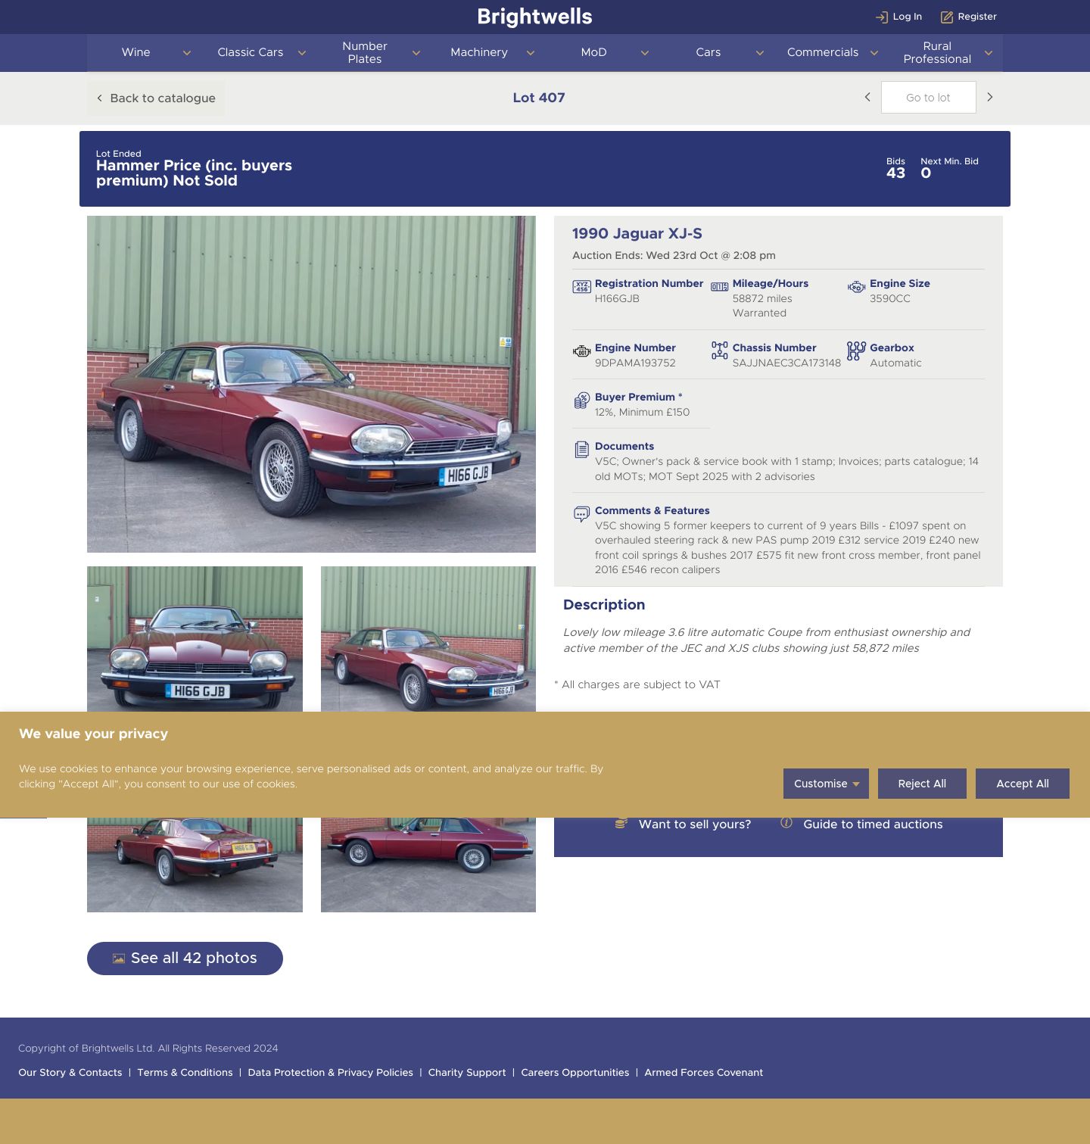Open the Classic Cars menu item
This screenshot has width=1090, height=1144.
tap(251, 52)
